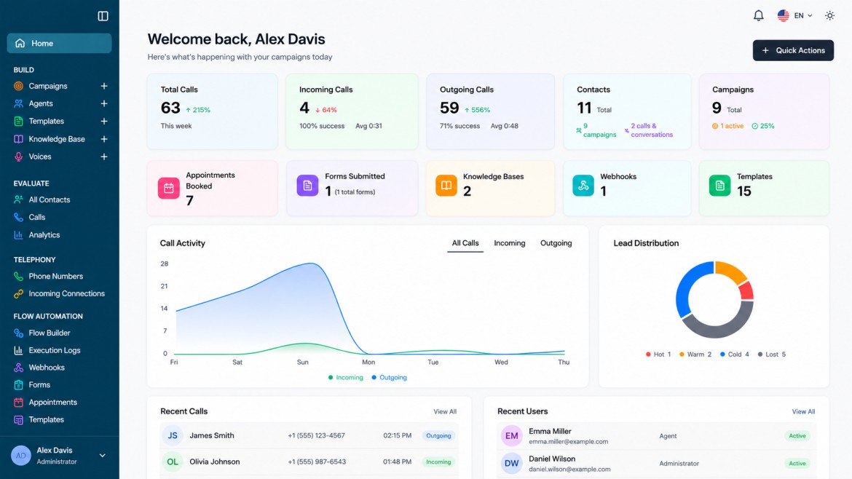The image size is (852, 479).
Task: Click the Forms Submitted document icon
Action: [x=307, y=185]
